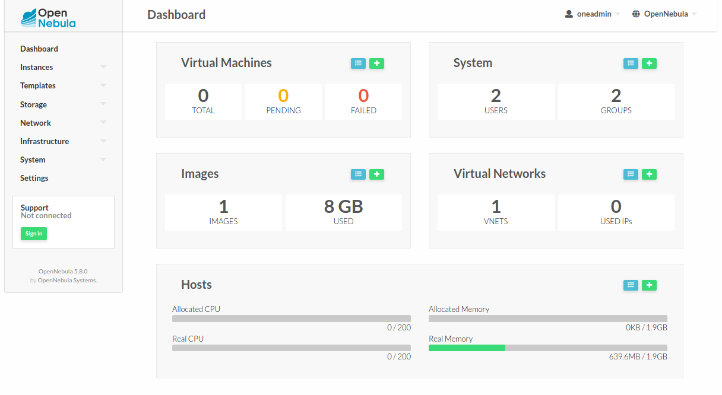Viewport: 722px width, 395px height.
Task: Open the System users list icon
Action: click(631, 63)
